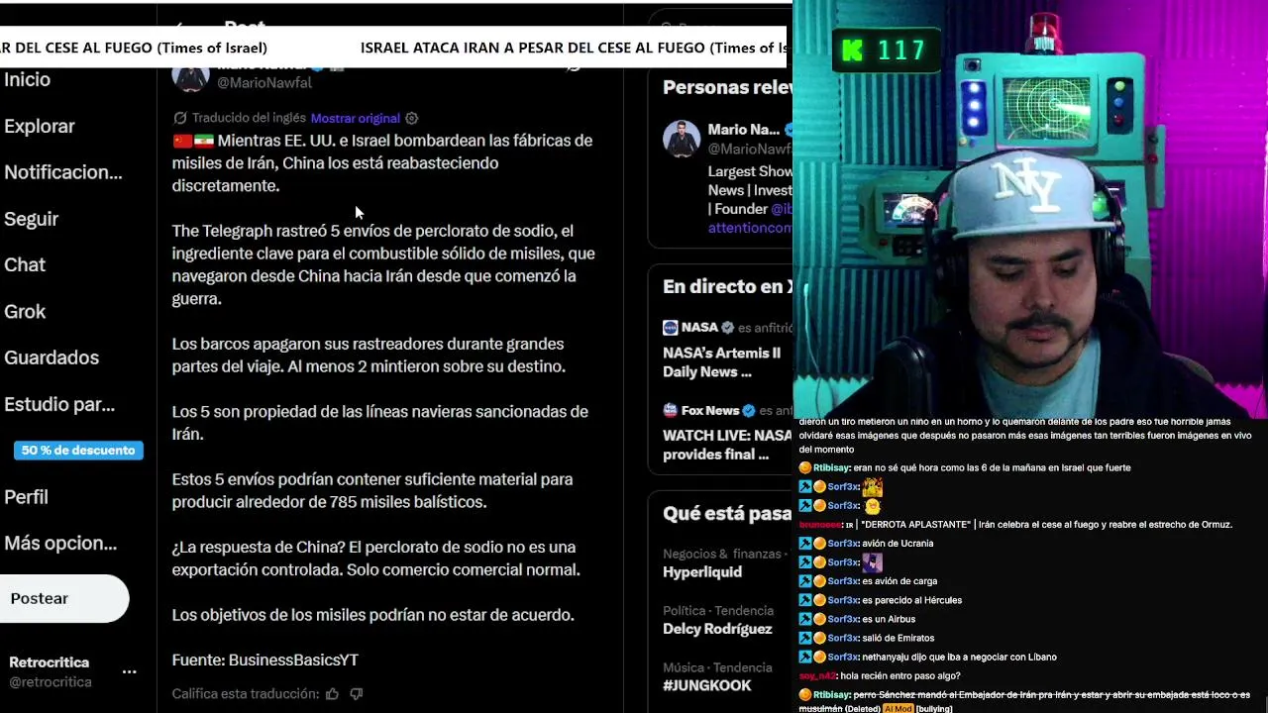Open the three-dot menu beside Retrocritica account

point(129,671)
